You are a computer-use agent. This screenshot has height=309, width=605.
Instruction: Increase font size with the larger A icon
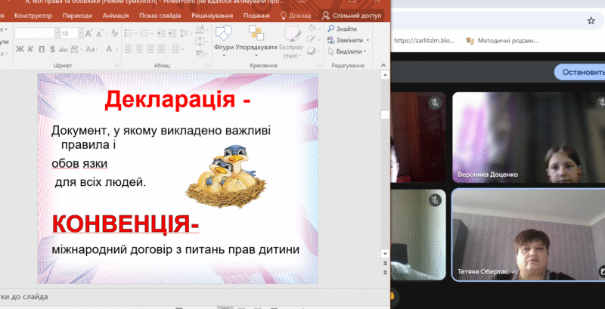pyautogui.click(x=89, y=33)
